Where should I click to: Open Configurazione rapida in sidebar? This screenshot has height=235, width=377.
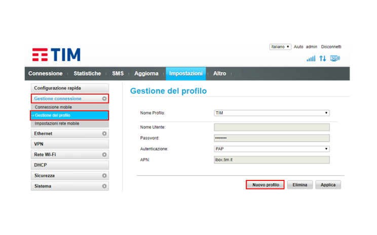pos(70,88)
